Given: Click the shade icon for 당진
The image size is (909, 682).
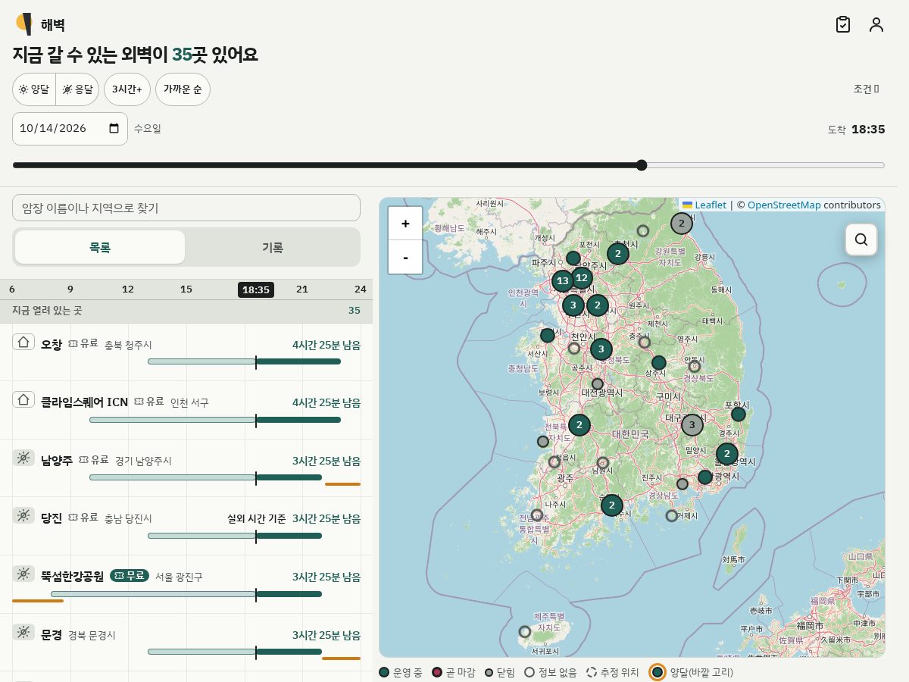Looking at the screenshot, I should [23, 515].
